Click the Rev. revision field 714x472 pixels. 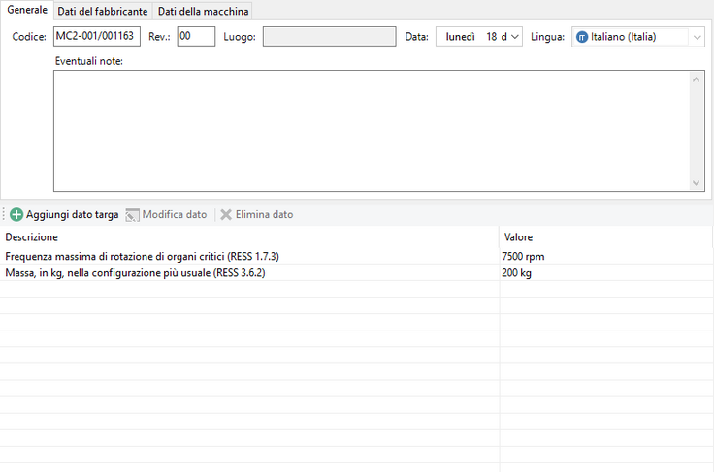pos(195,37)
